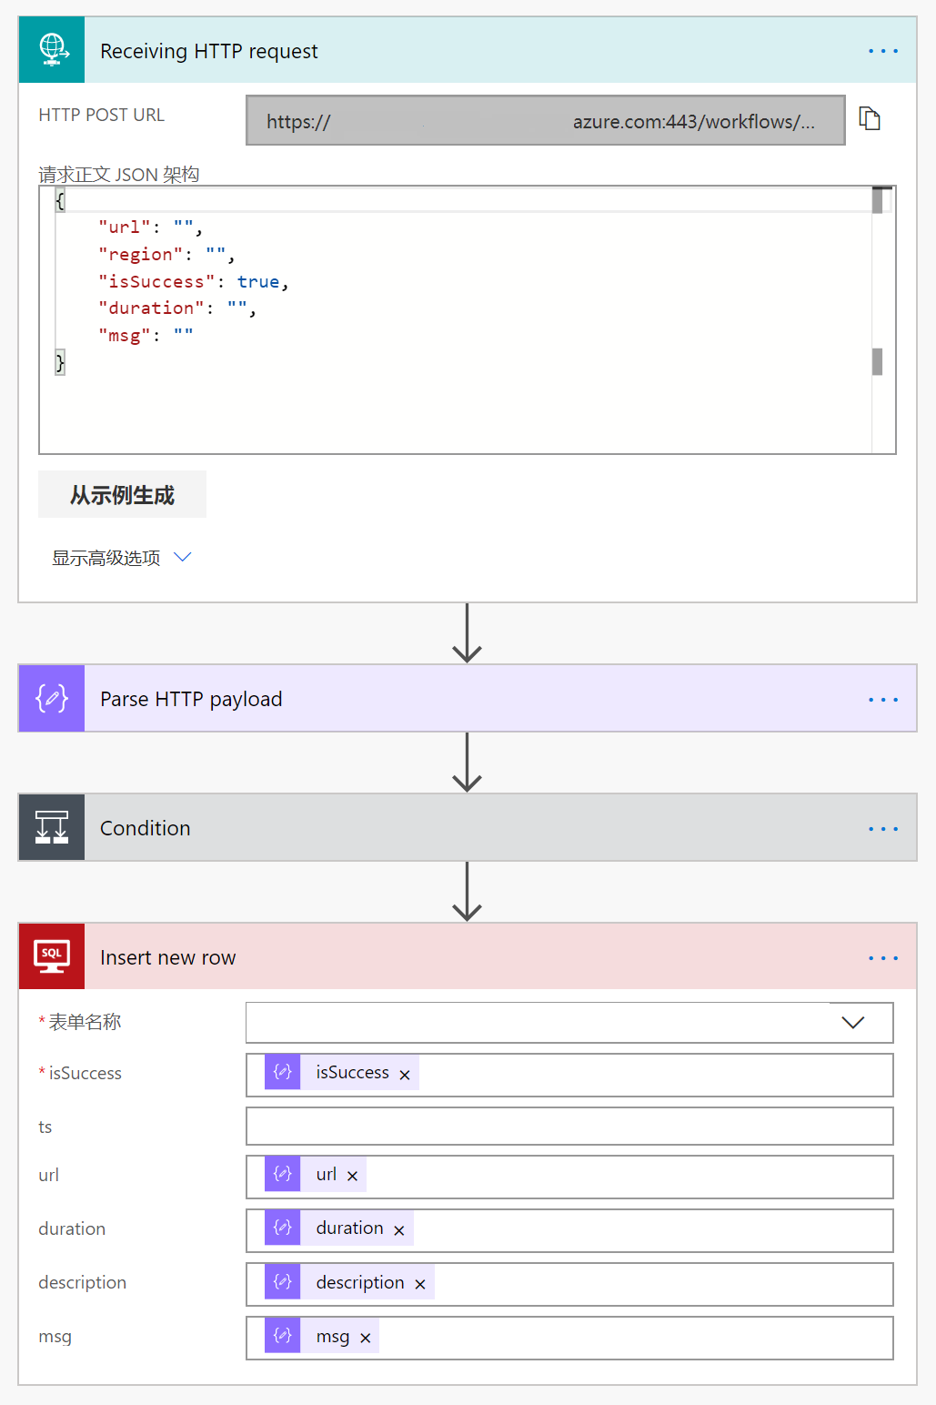Viewport: 936px width, 1405px height.
Task: Open the Receiving HTTP request ellipsis menu
Action: tap(882, 50)
